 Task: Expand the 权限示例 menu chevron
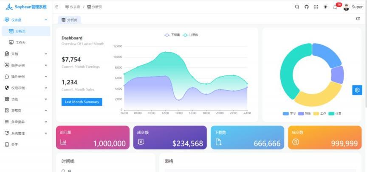pos(46,88)
